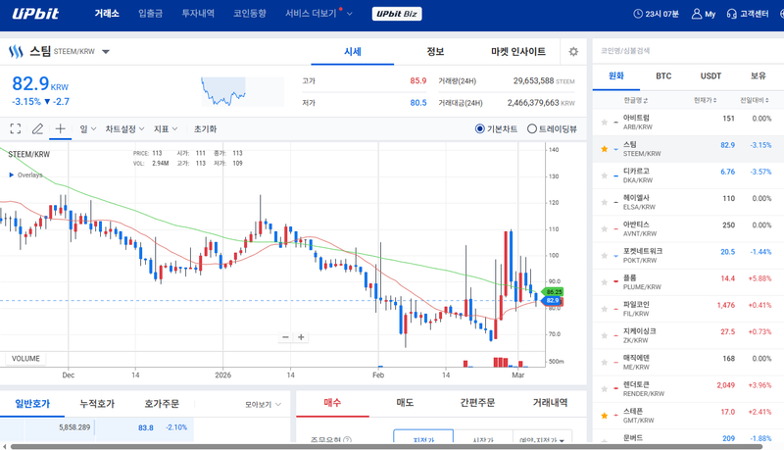Viewport: 784px width, 450px height.
Task: Open the chart settings gear icon
Action: click(573, 52)
